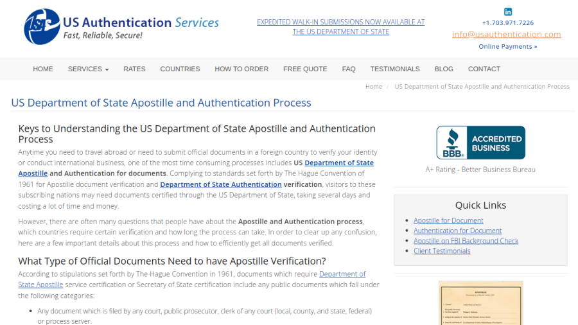Open Apostille on FBI Background Check link
Image resolution: width=578 pixels, height=325 pixels.
point(466,241)
